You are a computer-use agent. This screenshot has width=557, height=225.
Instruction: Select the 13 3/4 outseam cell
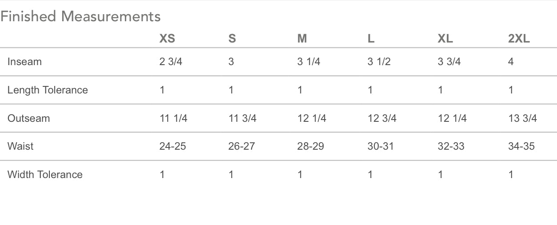click(x=522, y=118)
